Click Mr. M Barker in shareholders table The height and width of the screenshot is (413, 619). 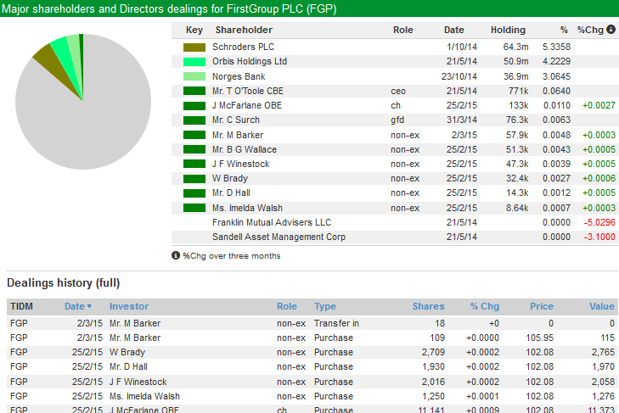click(238, 135)
